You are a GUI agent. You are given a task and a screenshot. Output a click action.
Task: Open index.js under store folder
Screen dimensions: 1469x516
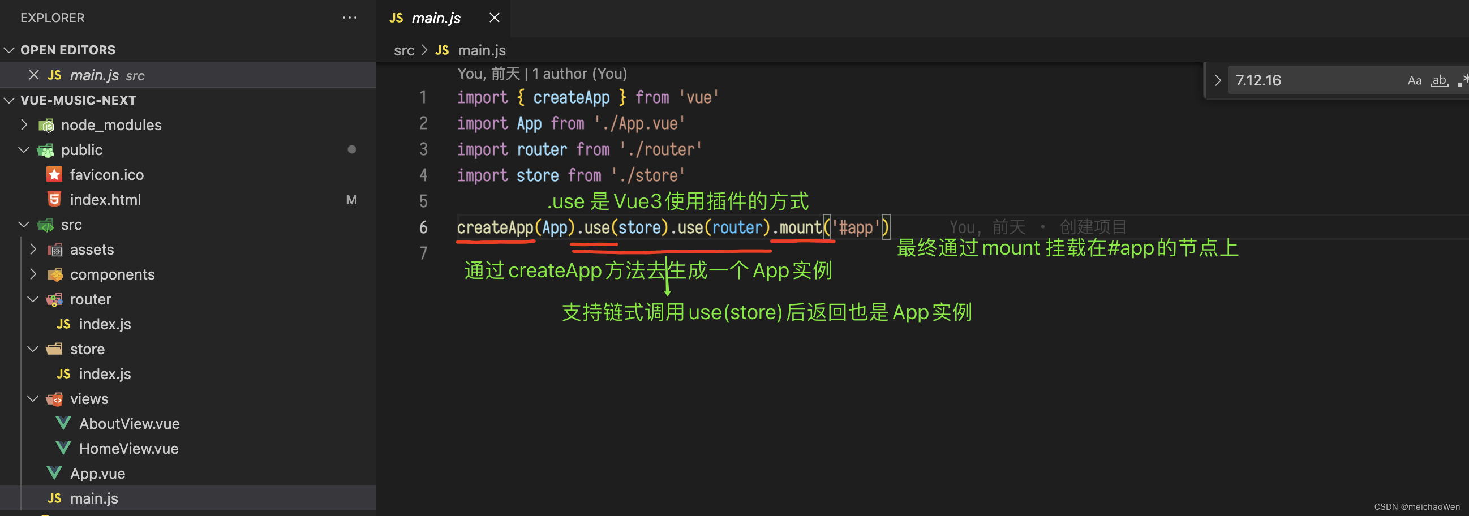click(x=105, y=374)
